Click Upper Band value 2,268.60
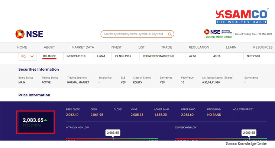The width and height of the screenshot is (275, 148). [187, 115]
